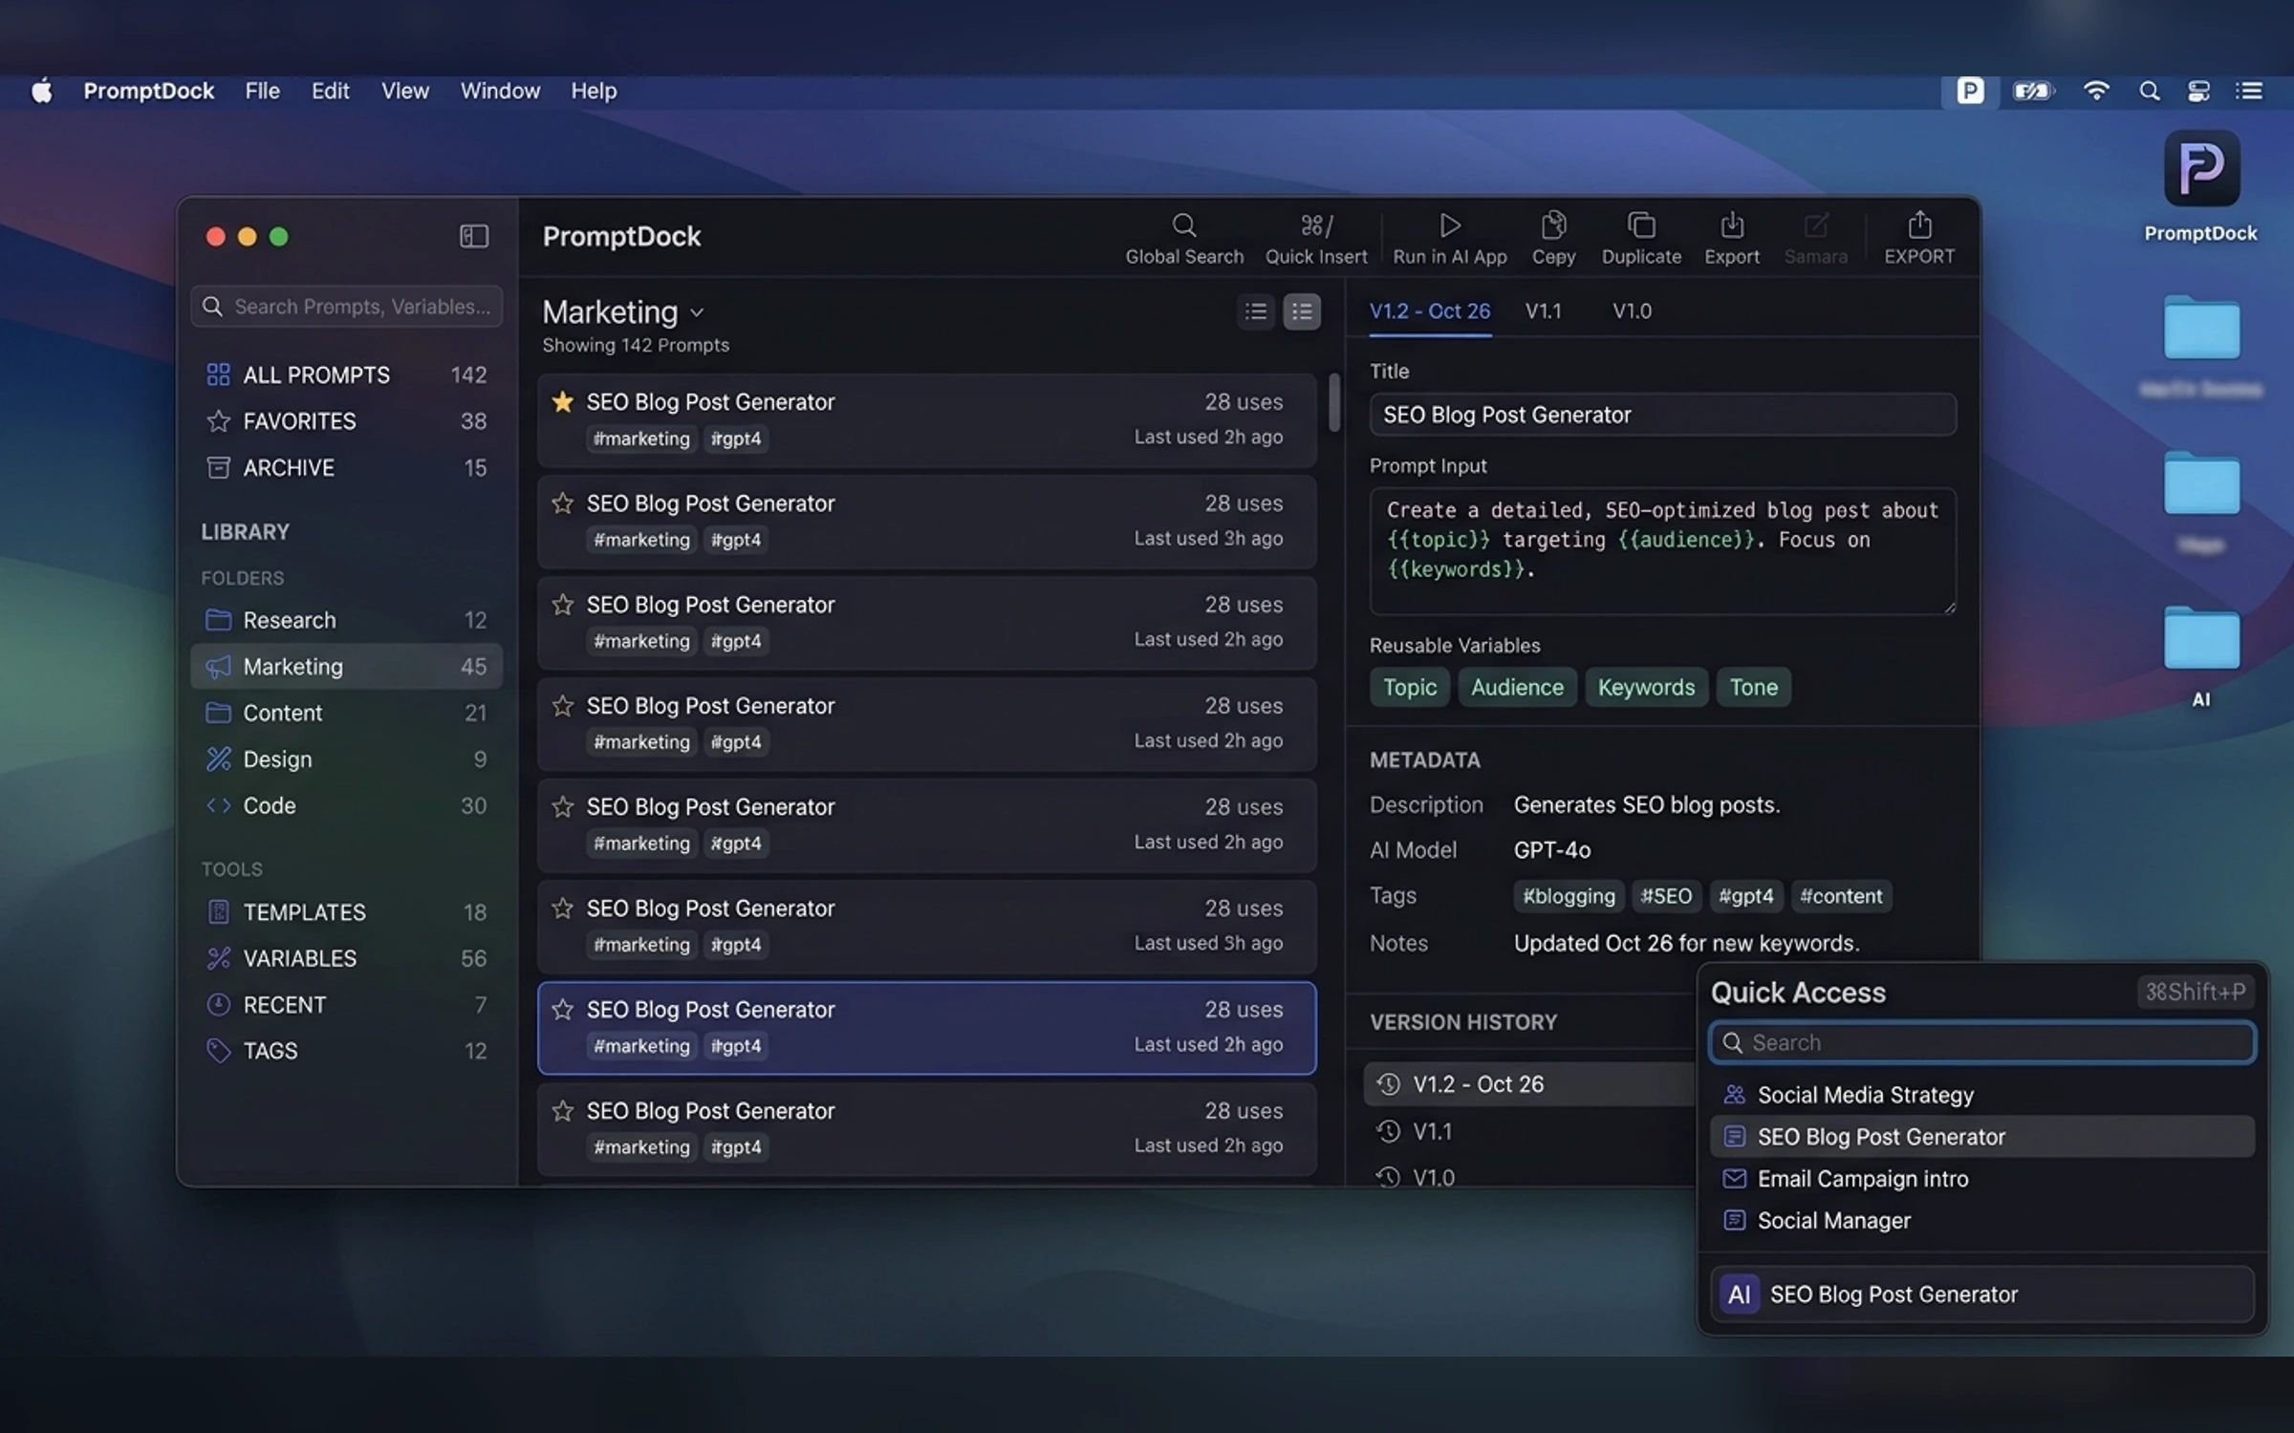Open TAGS in sidebar
Image resolution: width=2294 pixels, height=1433 pixels.
coord(346,1051)
